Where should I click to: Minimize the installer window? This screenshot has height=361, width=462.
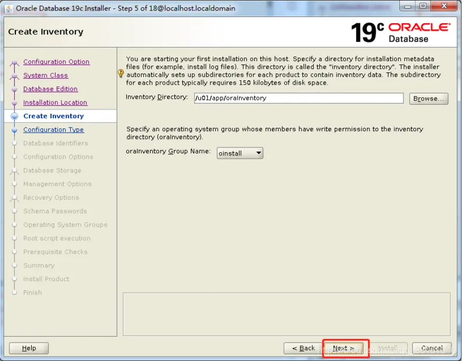pos(408,6)
